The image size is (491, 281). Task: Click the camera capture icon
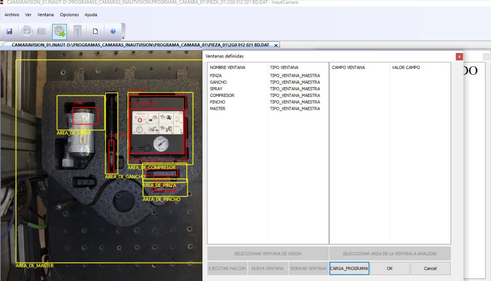(42, 31)
